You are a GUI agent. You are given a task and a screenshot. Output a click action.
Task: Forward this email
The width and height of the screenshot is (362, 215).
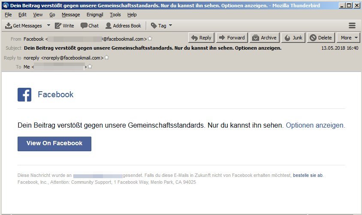232,38
